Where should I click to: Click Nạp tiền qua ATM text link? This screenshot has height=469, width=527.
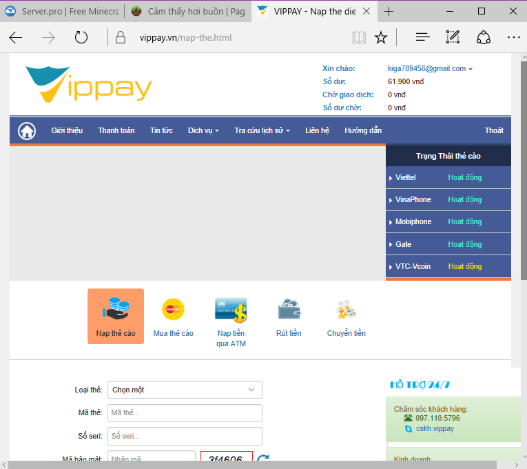click(x=231, y=339)
